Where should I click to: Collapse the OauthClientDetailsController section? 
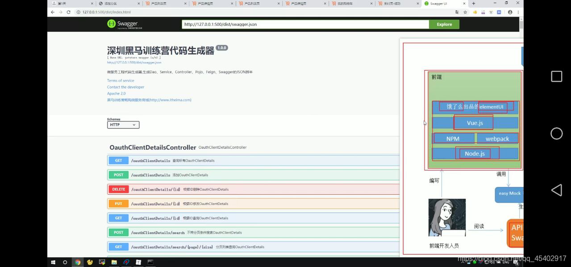pos(153,147)
